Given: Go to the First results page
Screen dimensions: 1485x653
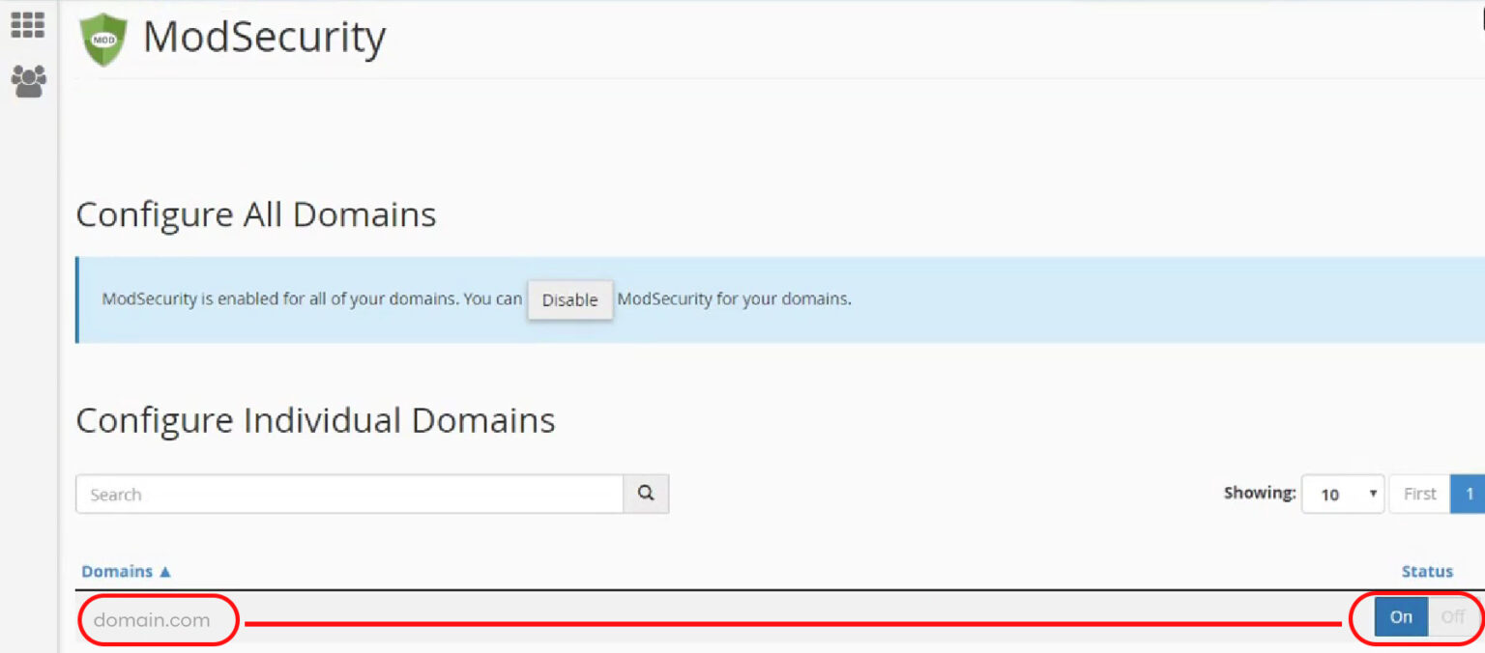Looking at the screenshot, I should (x=1419, y=494).
